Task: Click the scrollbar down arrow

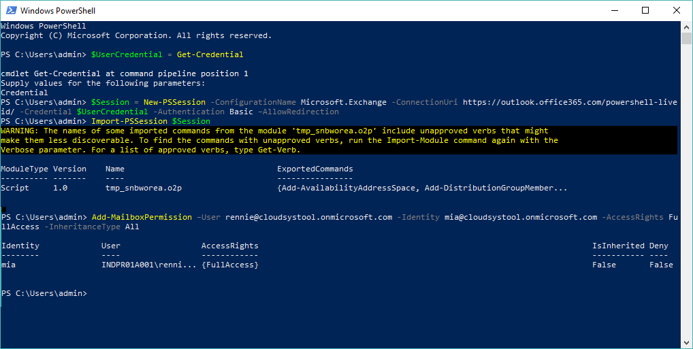Action: [x=686, y=343]
